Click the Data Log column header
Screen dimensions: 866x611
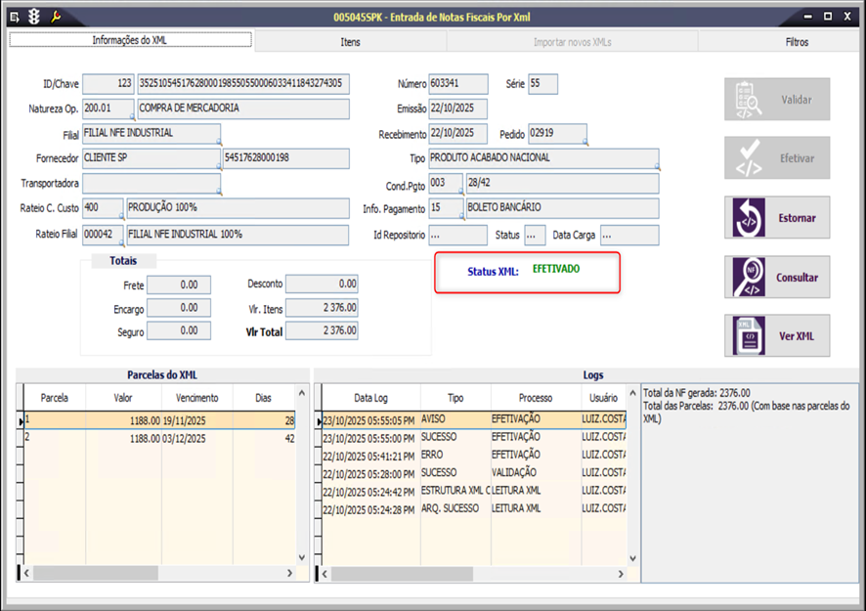tap(370, 398)
